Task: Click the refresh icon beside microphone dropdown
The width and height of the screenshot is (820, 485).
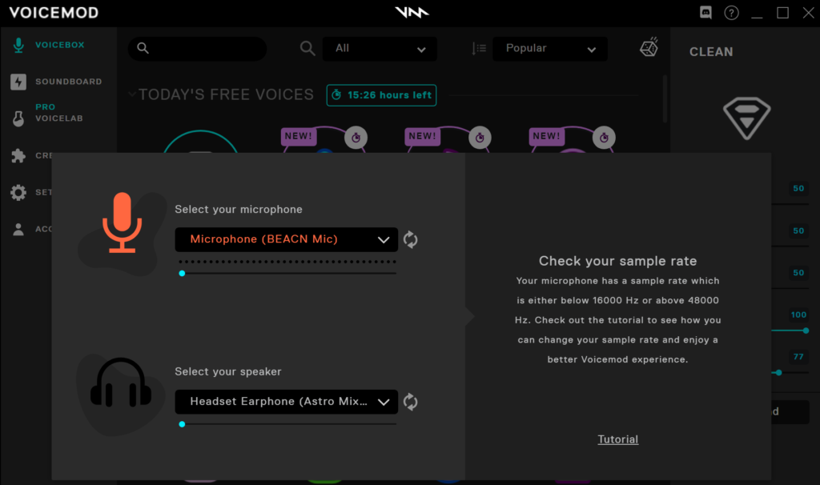Action: [410, 239]
